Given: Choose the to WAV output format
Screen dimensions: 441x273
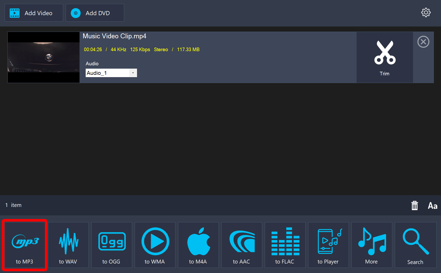Looking at the screenshot, I should click(x=68, y=245).
